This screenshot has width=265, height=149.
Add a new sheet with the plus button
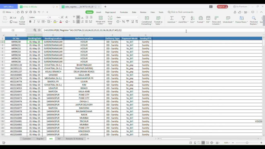pyautogui.click(x=88, y=139)
